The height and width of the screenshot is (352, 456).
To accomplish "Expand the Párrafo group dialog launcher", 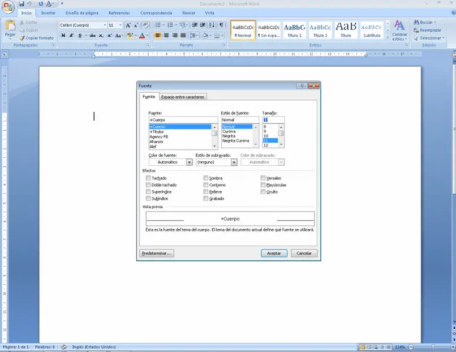I will point(223,45).
